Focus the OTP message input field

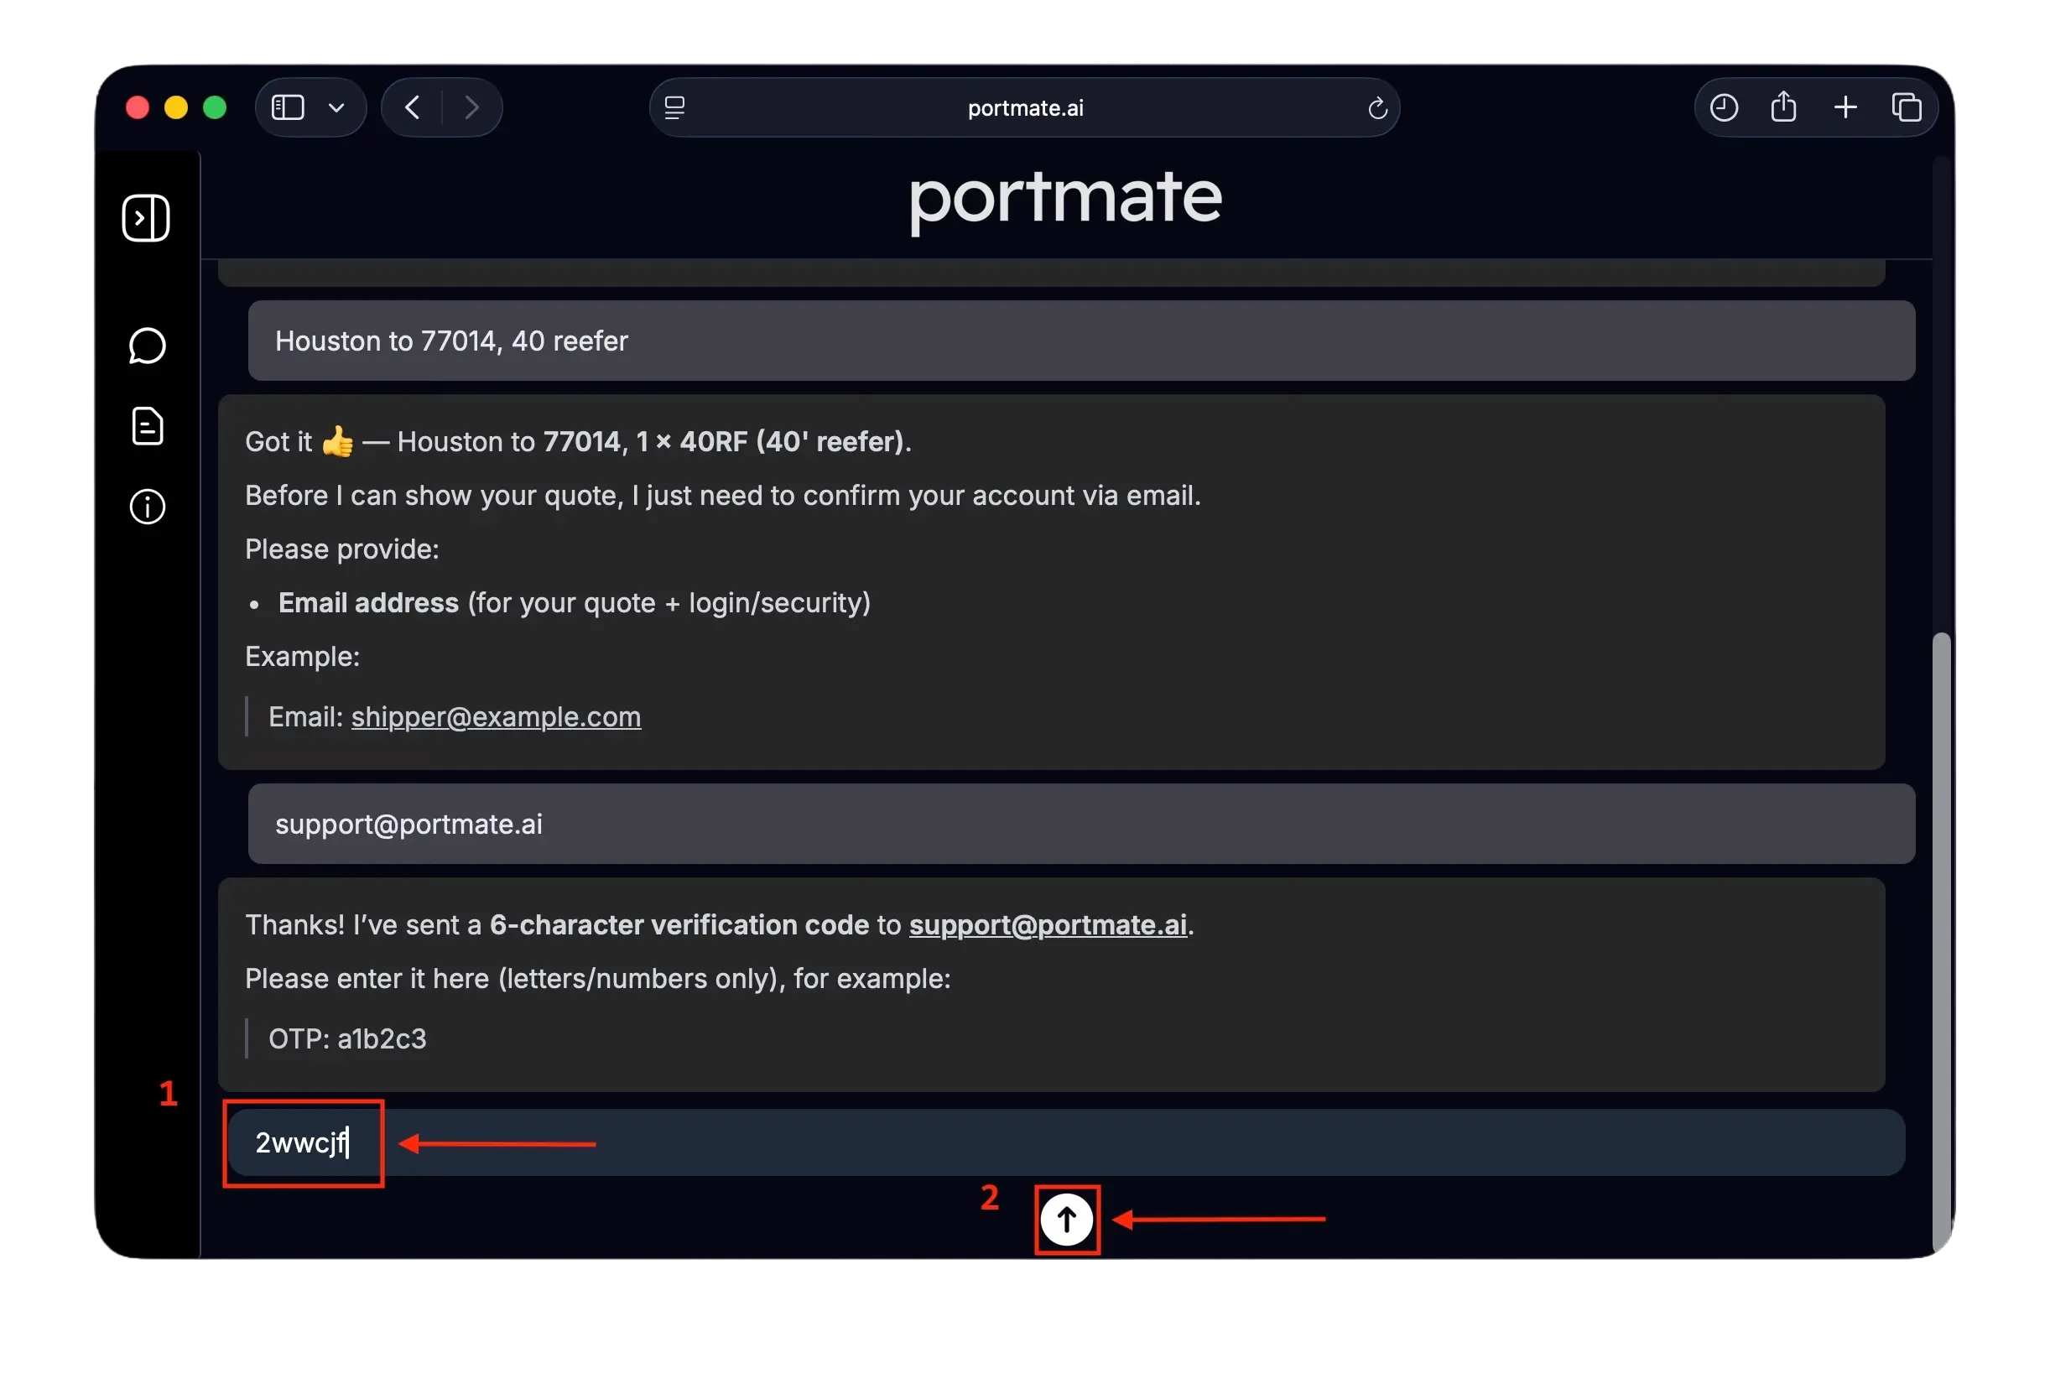point(1065,1142)
